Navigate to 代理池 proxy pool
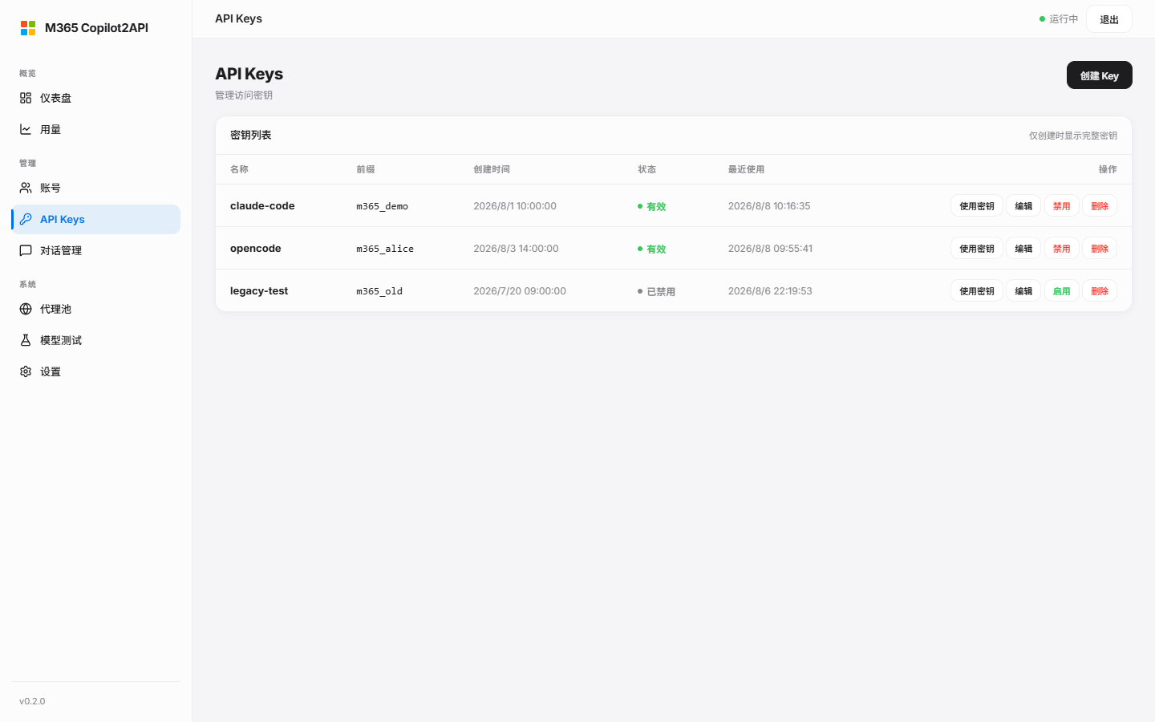This screenshot has height=722, width=1155. 96,309
